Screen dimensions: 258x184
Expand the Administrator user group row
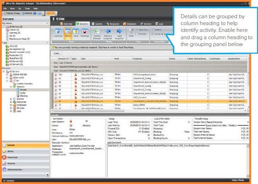[52, 67]
